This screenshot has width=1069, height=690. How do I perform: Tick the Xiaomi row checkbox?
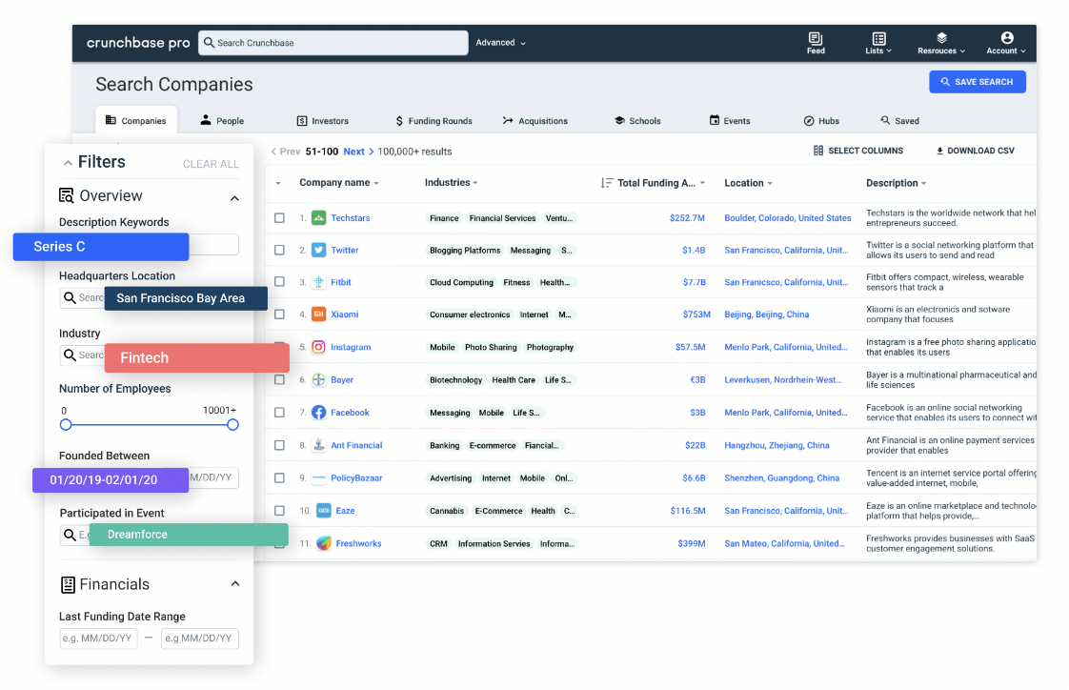279,315
